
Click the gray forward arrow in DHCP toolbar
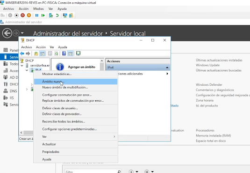click(28, 53)
